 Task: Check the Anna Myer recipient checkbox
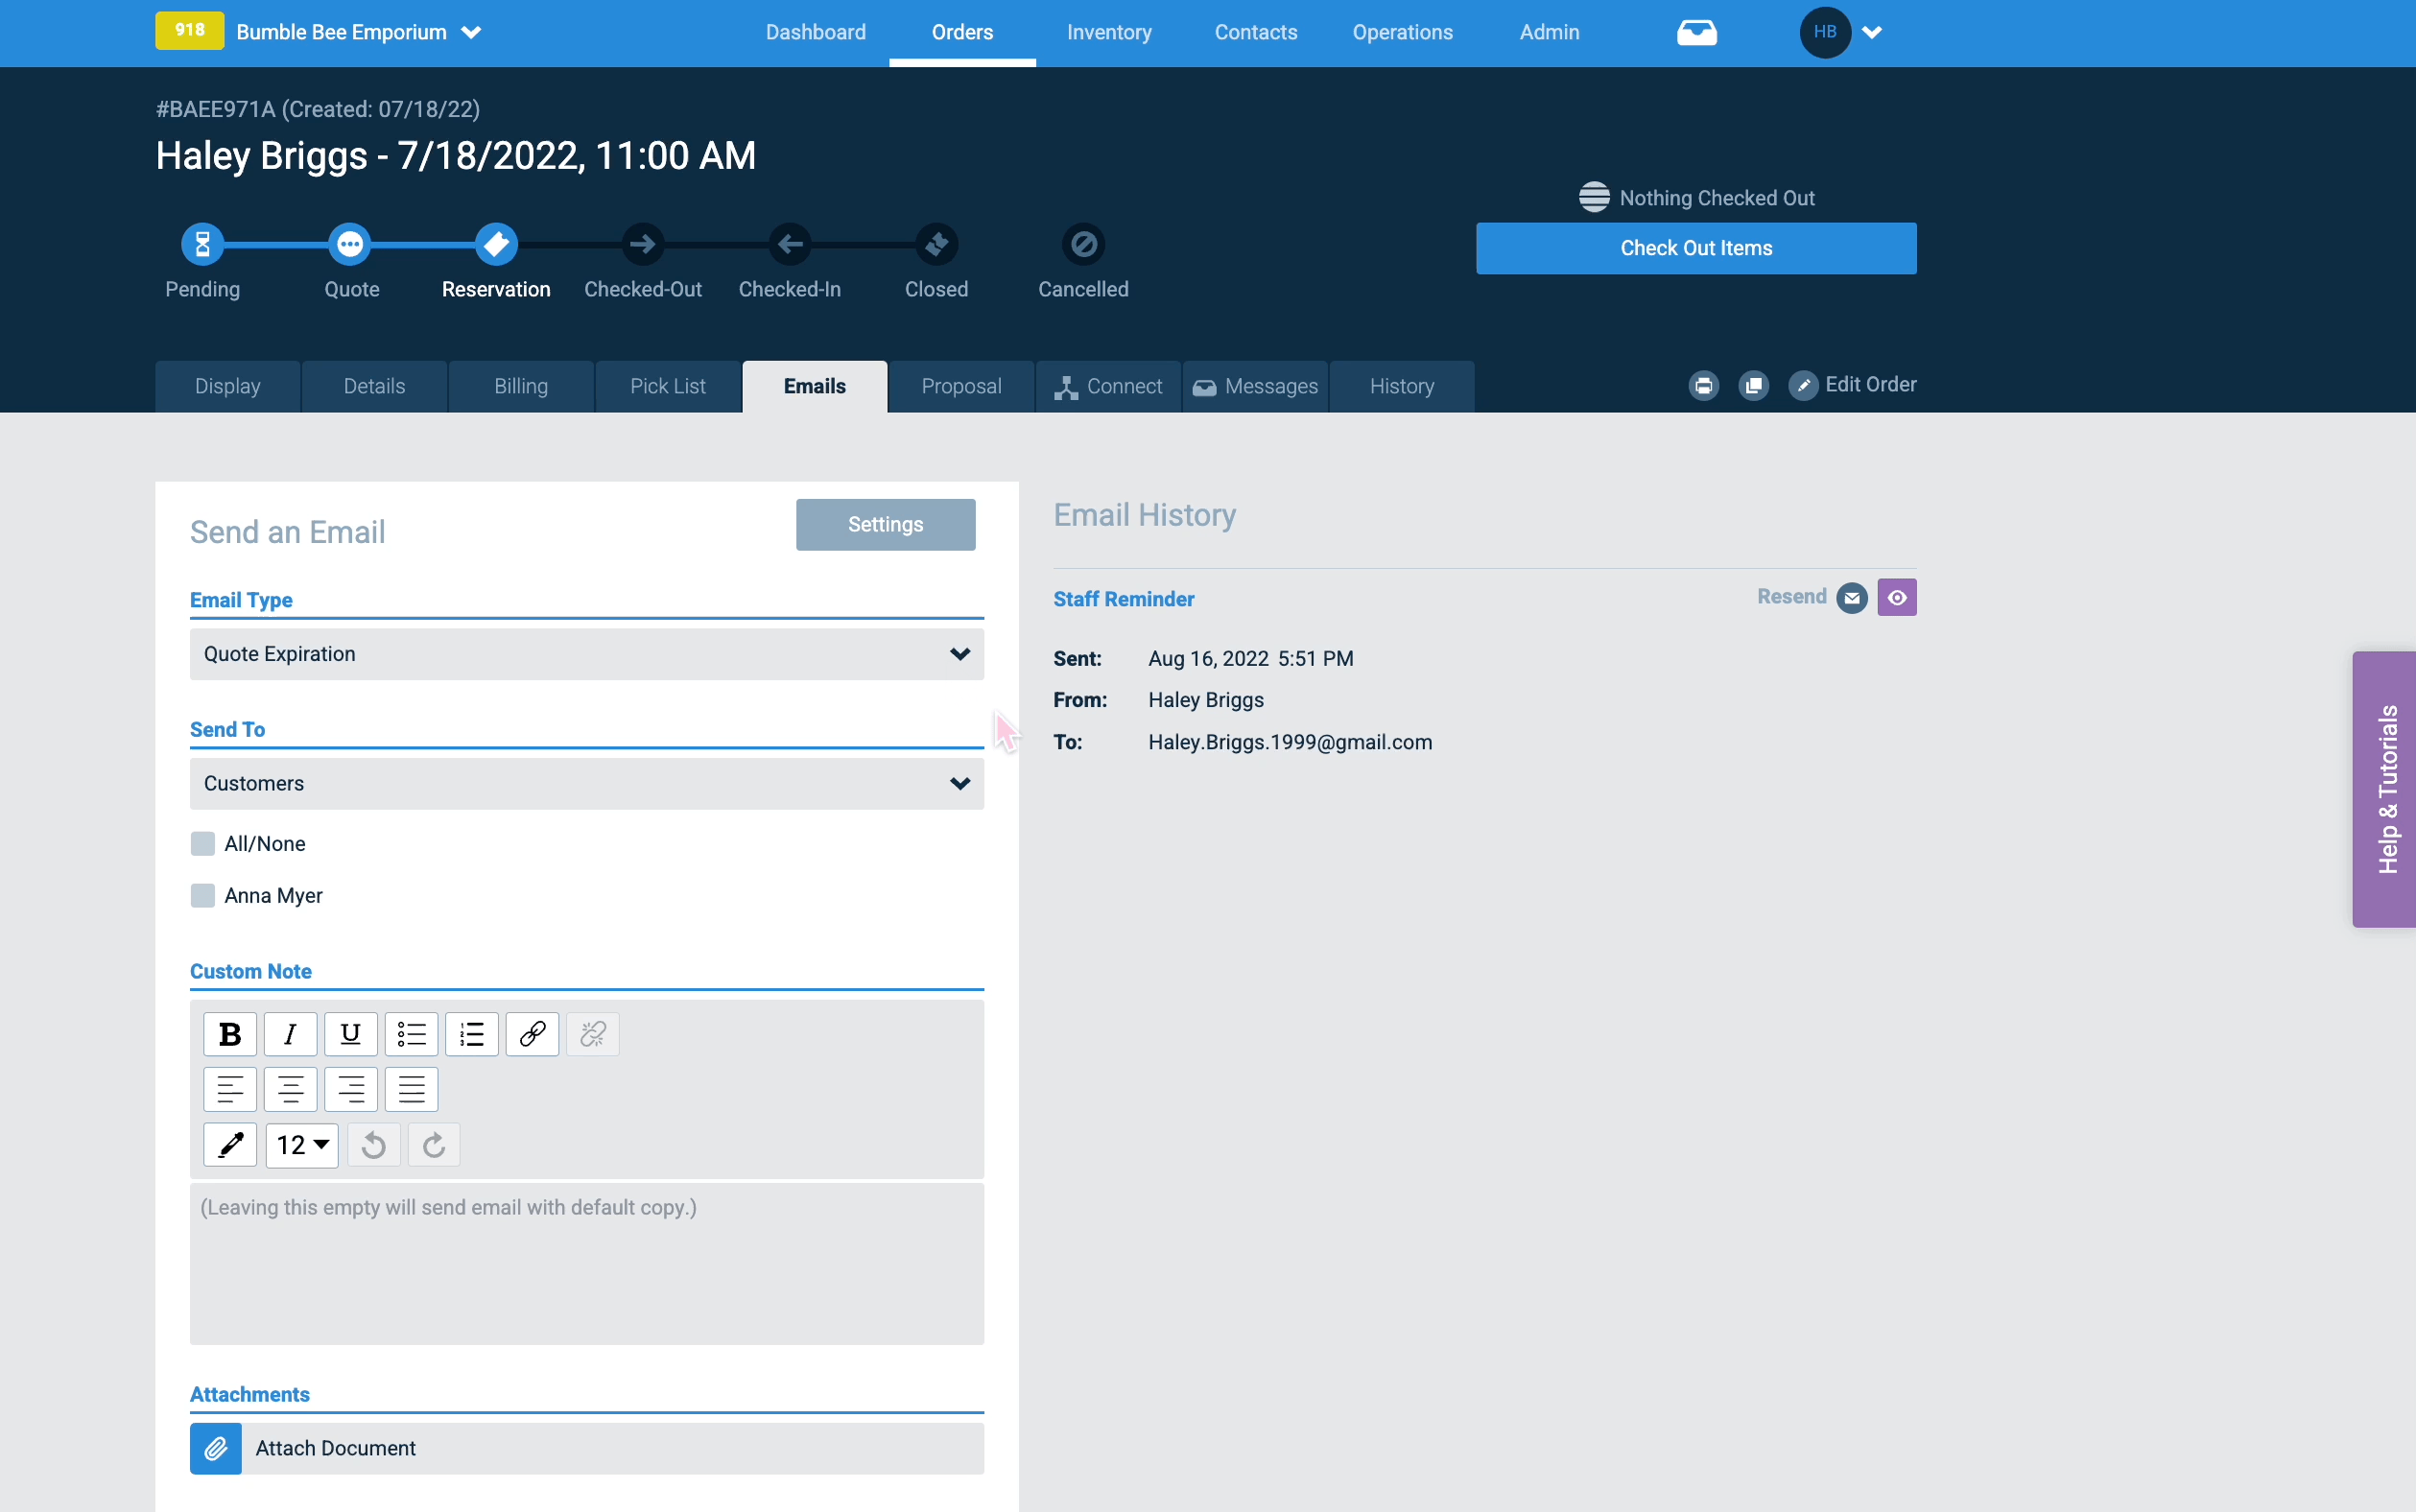click(x=203, y=896)
